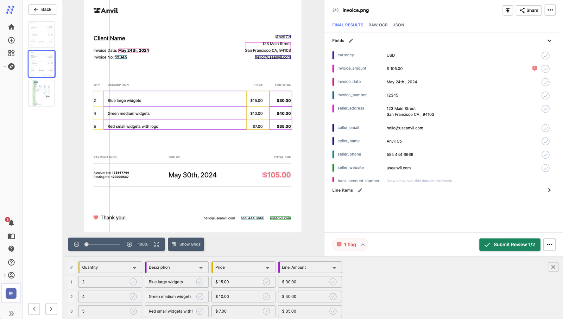Image resolution: width=563 pixels, height=319 pixels.
Task: Click the plus circle icon in sidebar
Action: [11, 40]
